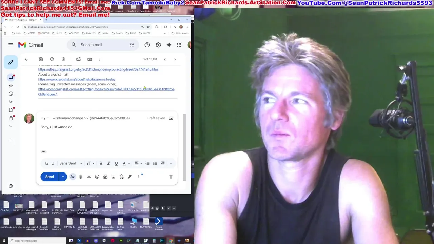Open the Starred sidebar icon
Viewport: 434px width, 244px height.
11,86
